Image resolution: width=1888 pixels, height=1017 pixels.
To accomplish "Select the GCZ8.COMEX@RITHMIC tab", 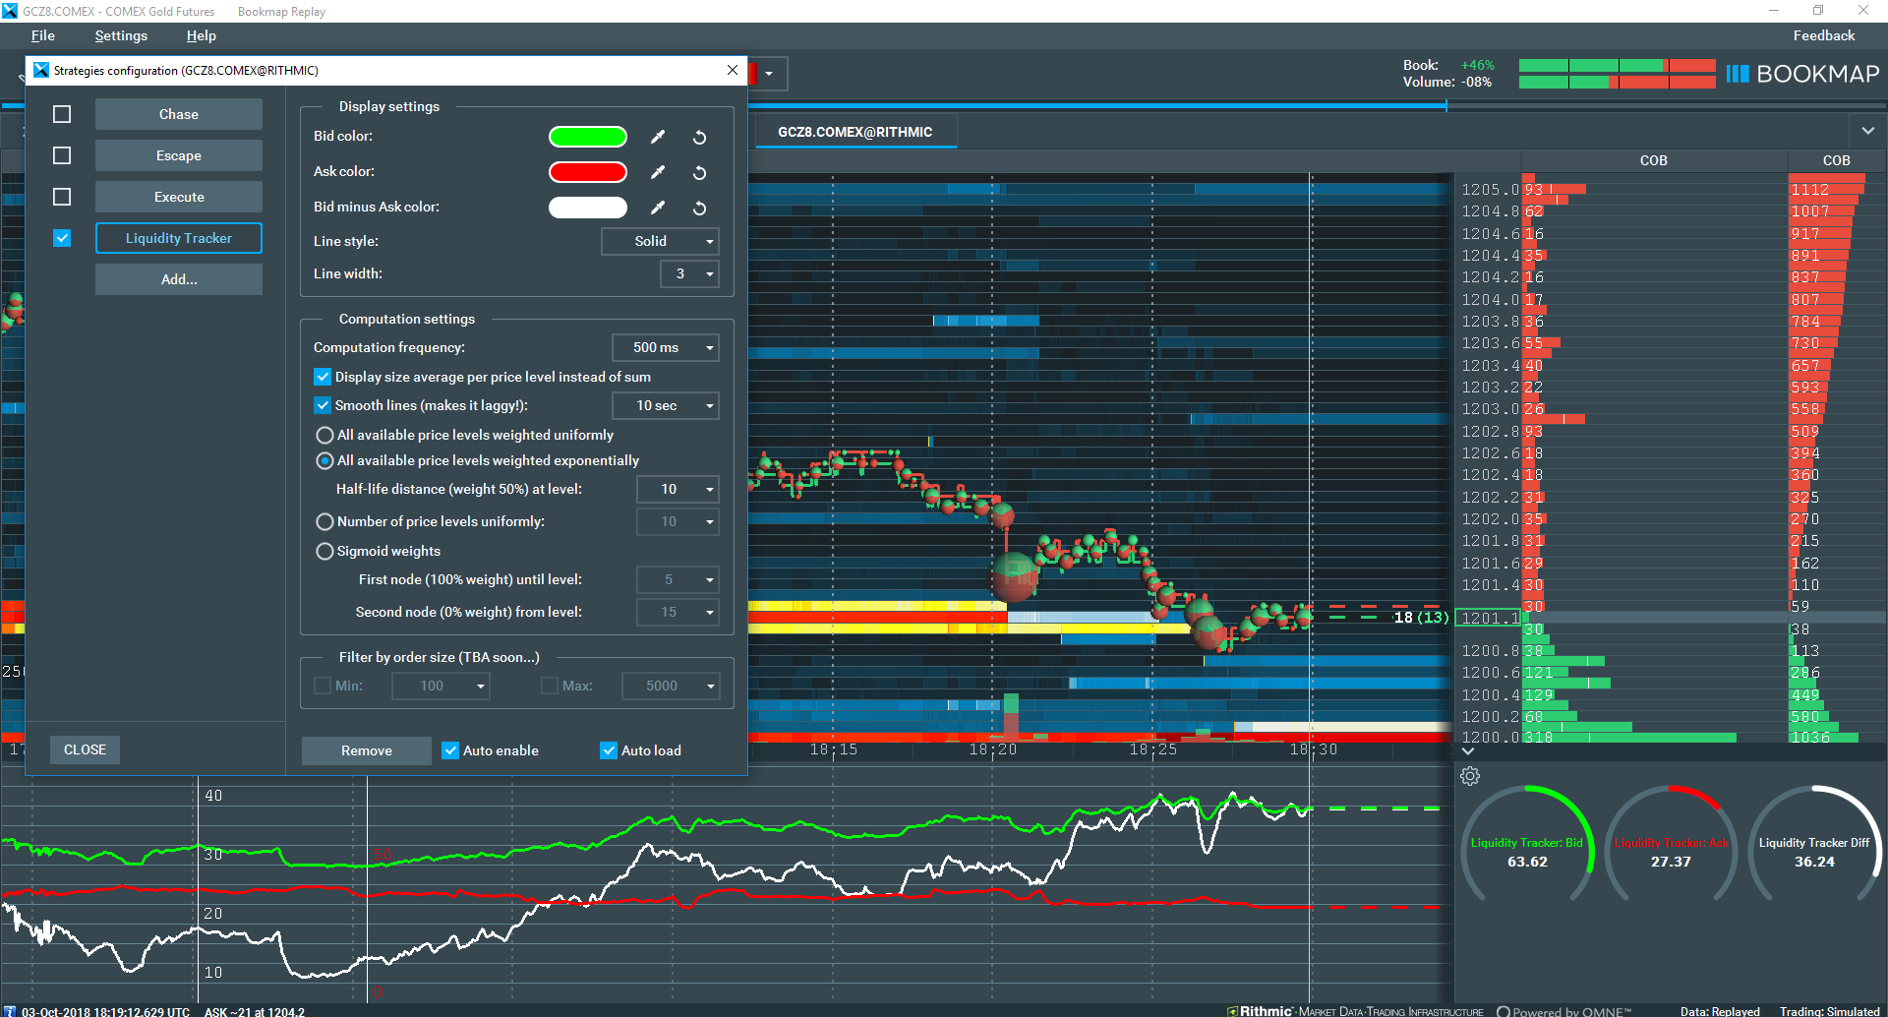I will point(855,132).
